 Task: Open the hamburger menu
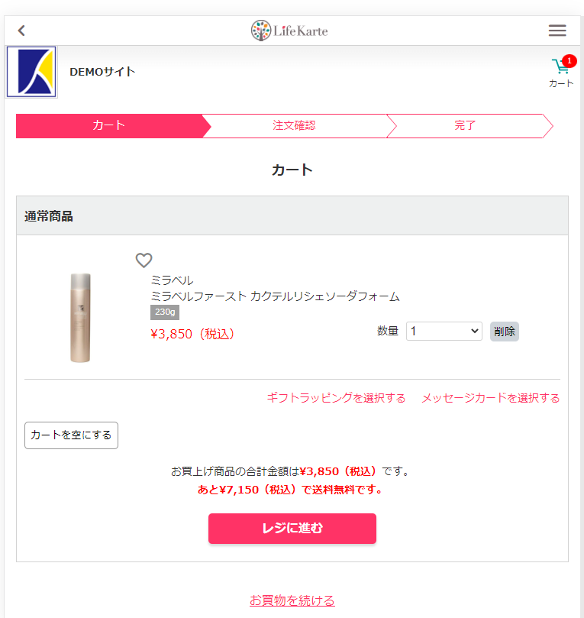tap(557, 31)
